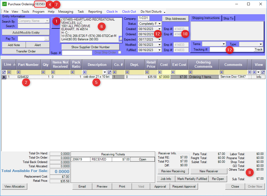Screen dimensions: 267x196
Task: Open the View column filter operator icon
Action: pos(254,72)
